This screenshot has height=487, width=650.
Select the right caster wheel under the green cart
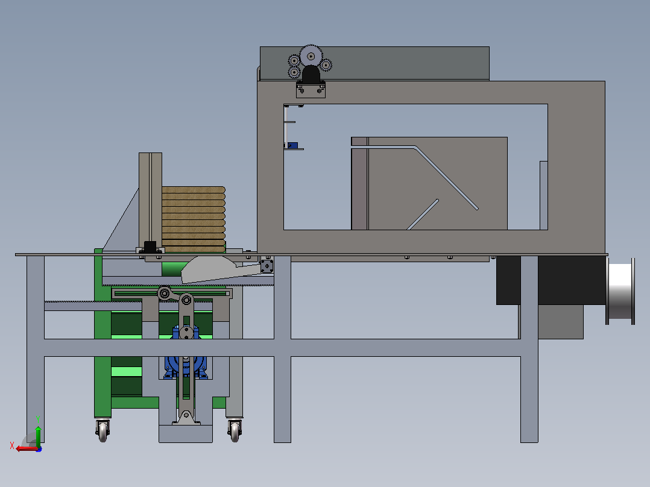[x=235, y=431]
